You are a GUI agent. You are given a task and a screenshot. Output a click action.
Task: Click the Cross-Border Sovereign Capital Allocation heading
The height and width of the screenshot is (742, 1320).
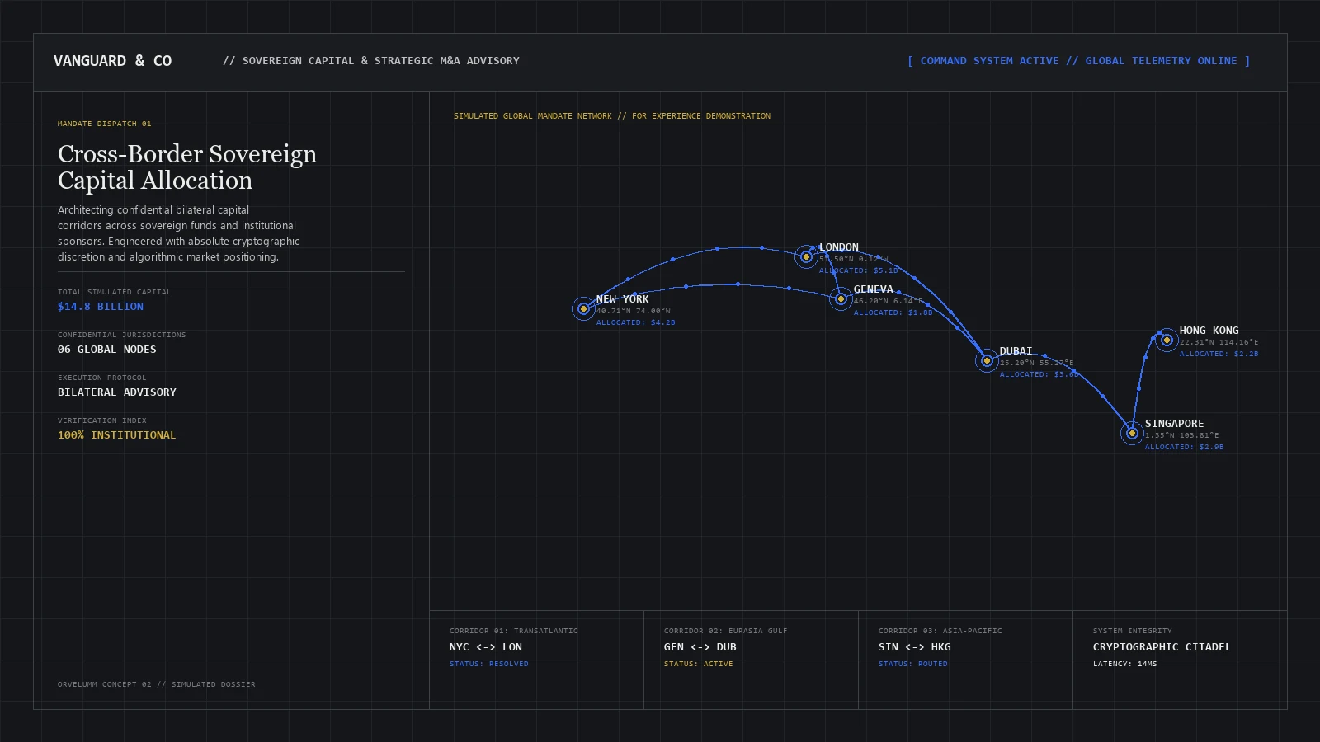187,167
